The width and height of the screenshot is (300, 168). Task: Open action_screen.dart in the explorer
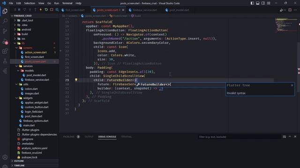click(x=36, y=52)
